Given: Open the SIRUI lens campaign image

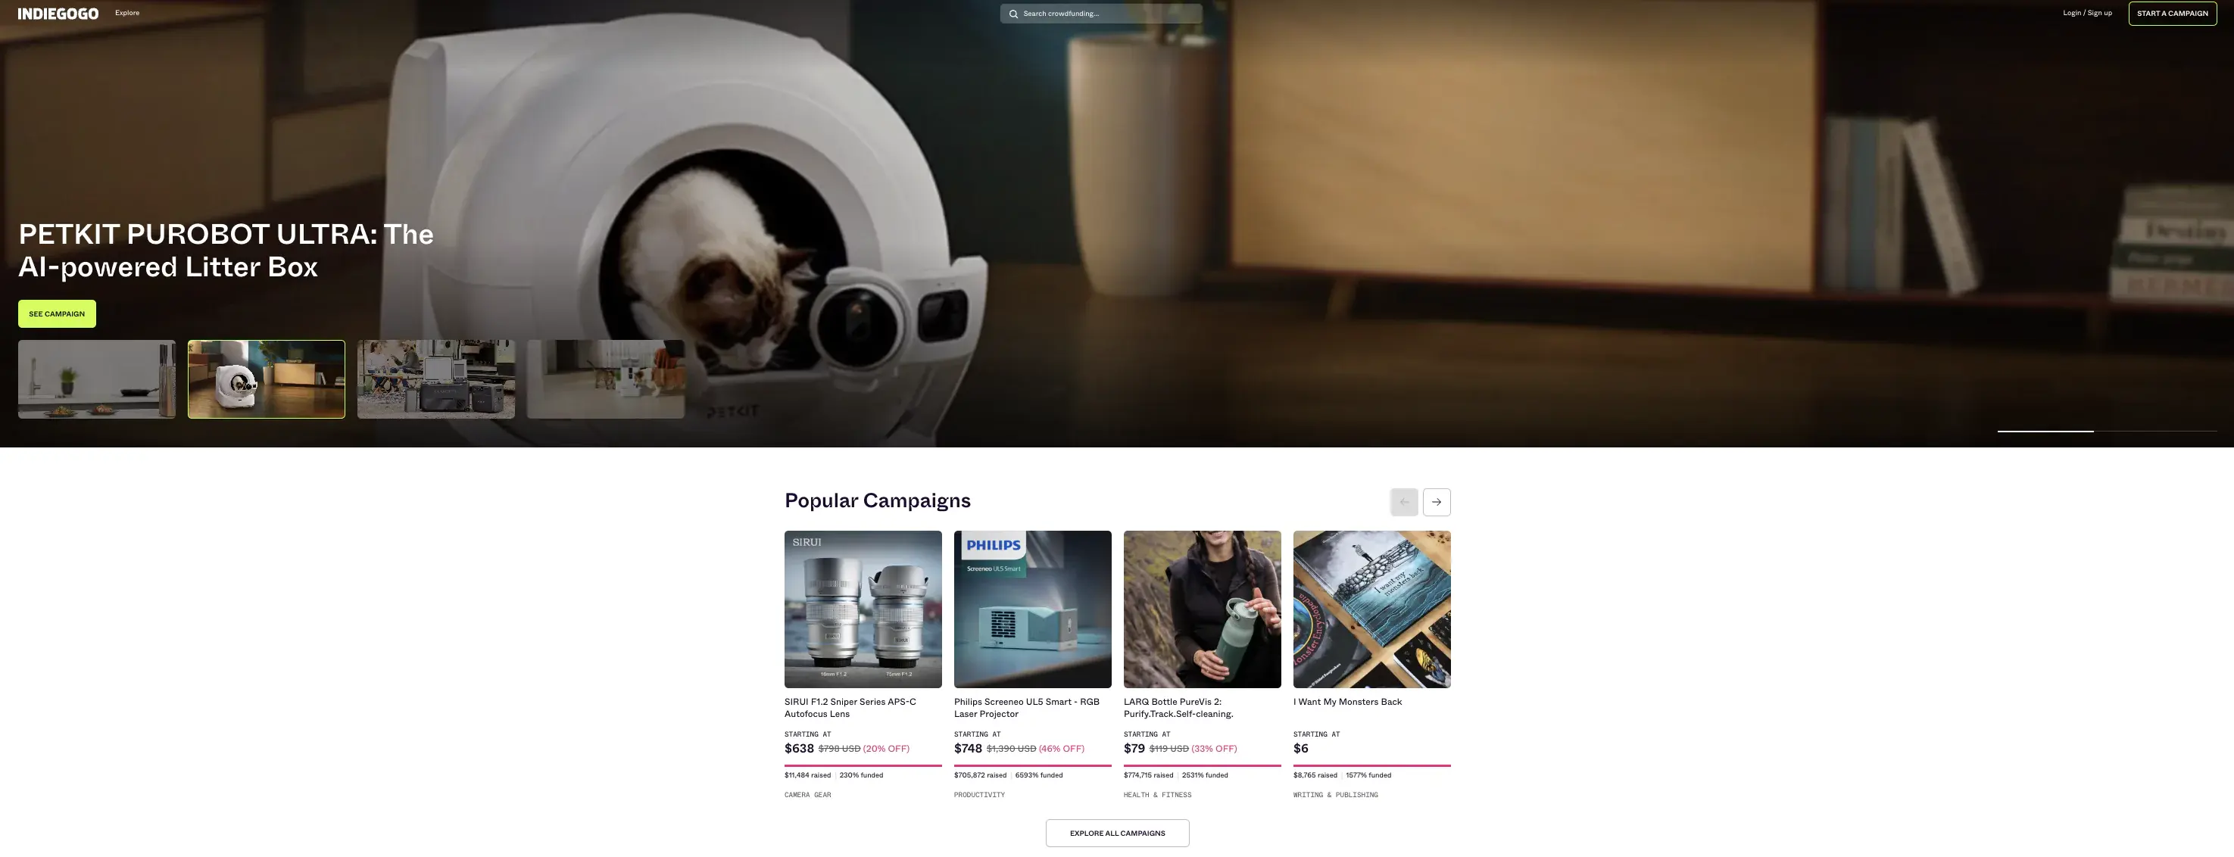Looking at the screenshot, I should [863, 609].
